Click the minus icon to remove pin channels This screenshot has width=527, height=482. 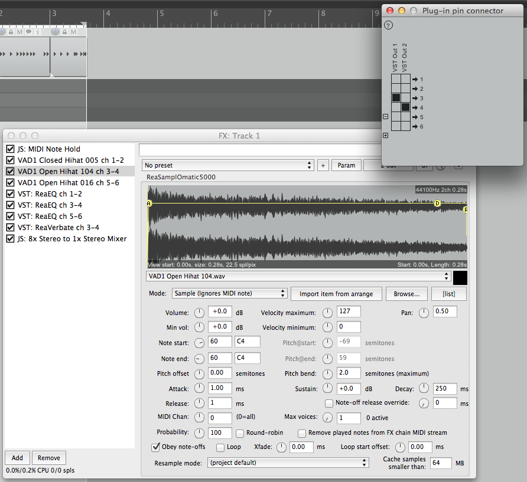pyautogui.click(x=386, y=117)
